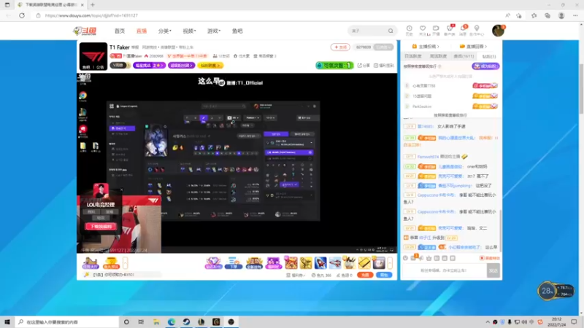Open followed channels heart icon

tap(423, 30)
